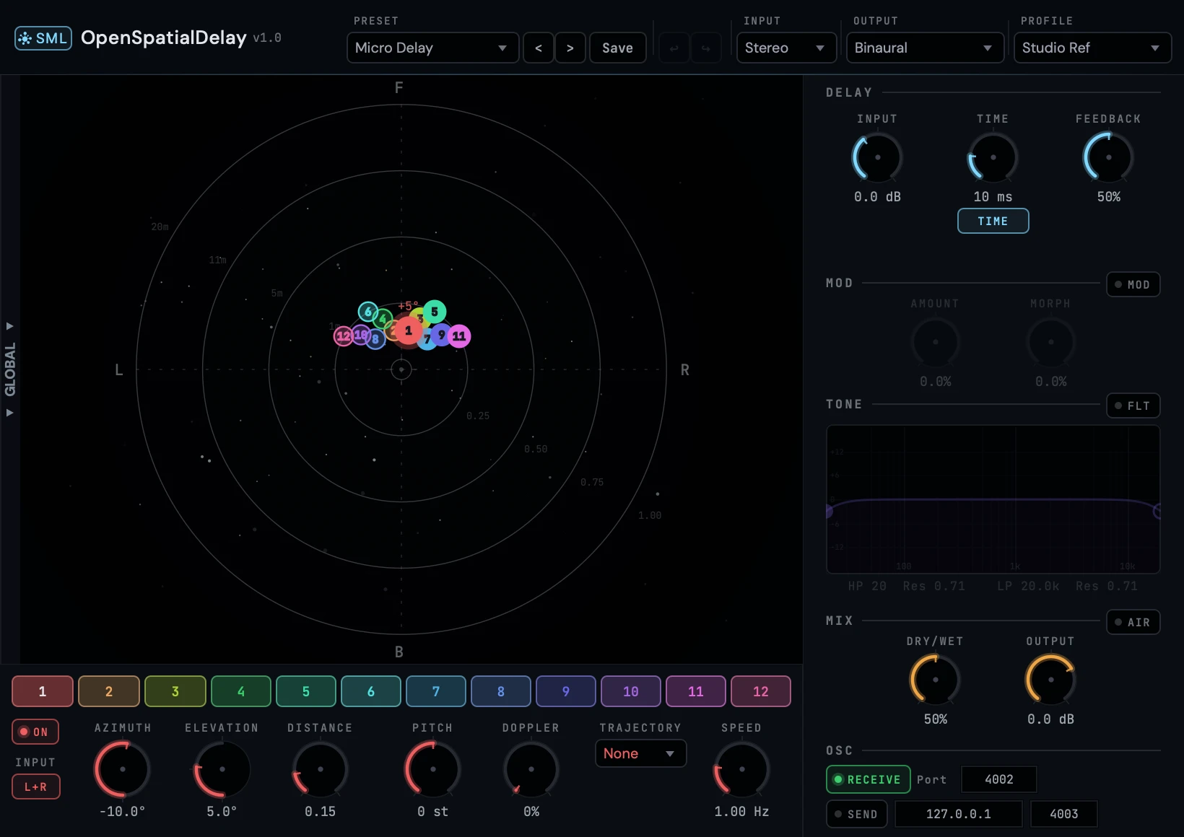
Task: Toggle the node ON switch
Action: pyautogui.click(x=35, y=732)
